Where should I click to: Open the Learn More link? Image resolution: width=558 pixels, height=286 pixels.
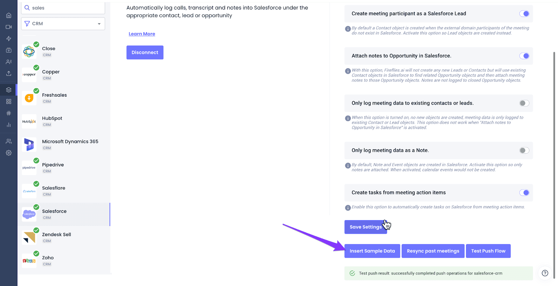pyautogui.click(x=142, y=34)
